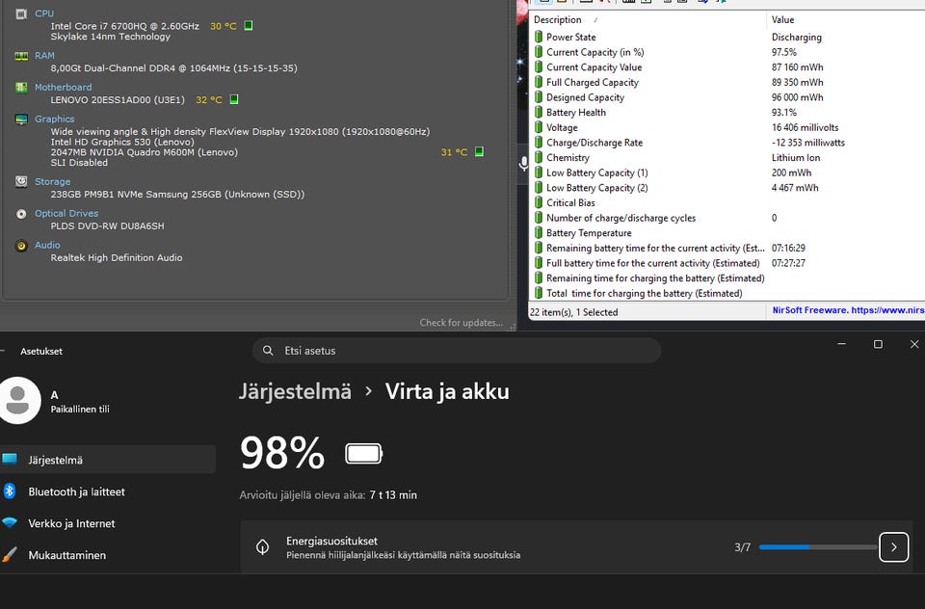The width and height of the screenshot is (925, 609).
Task: Select the Number of charge/discharge cycles row
Action: click(727, 218)
